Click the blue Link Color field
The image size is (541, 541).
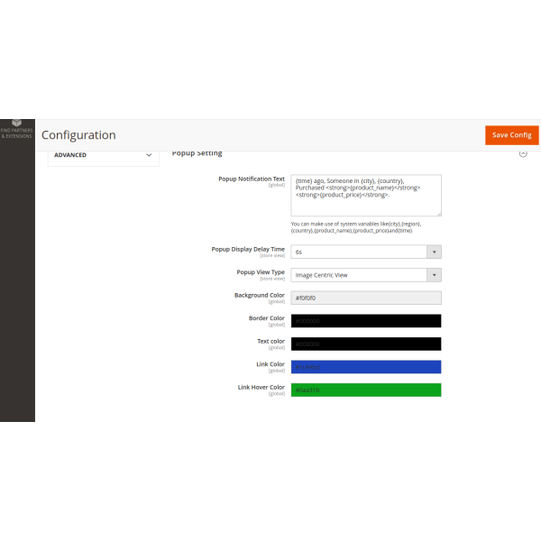pyautogui.click(x=365, y=367)
